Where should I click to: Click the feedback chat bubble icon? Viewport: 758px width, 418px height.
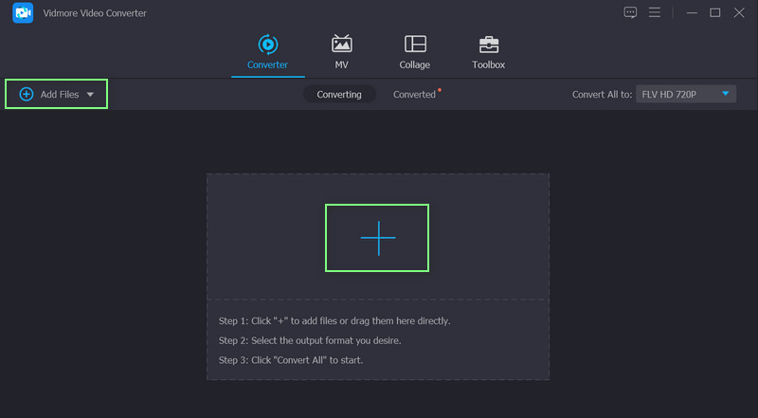[x=631, y=12]
